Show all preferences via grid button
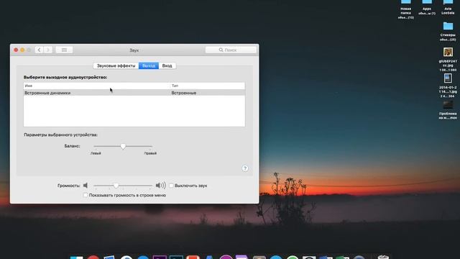 coord(64,50)
